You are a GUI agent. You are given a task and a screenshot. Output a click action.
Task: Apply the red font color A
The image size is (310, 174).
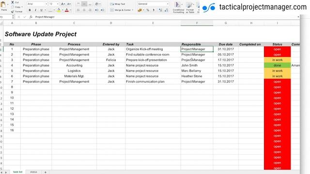[x=67, y=10]
